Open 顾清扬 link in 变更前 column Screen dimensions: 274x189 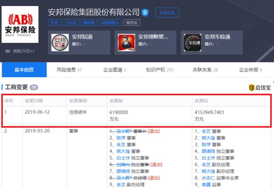click(x=123, y=171)
